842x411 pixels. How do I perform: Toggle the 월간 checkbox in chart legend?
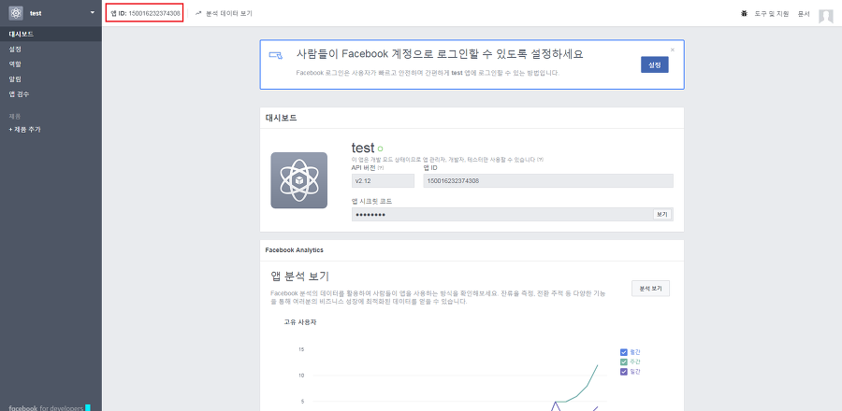click(623, 352)
